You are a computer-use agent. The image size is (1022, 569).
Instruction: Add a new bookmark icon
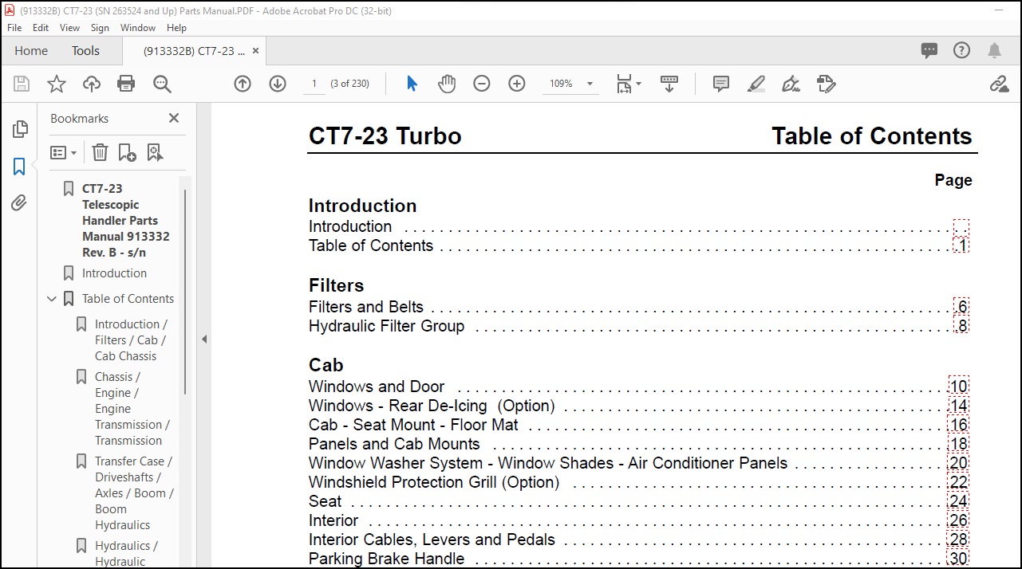click(127, 152)
